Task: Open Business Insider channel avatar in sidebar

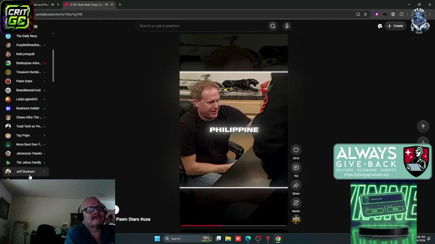Action: coord(8,108)
